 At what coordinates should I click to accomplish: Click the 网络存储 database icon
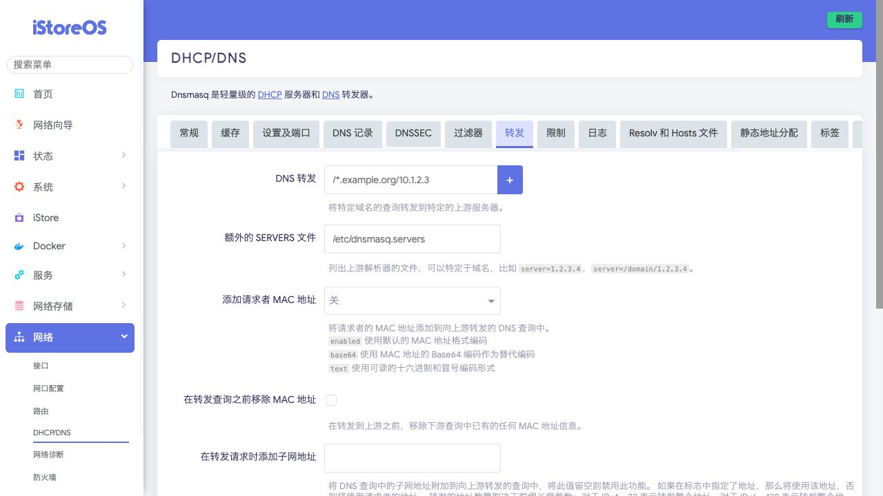click(19, 306)
